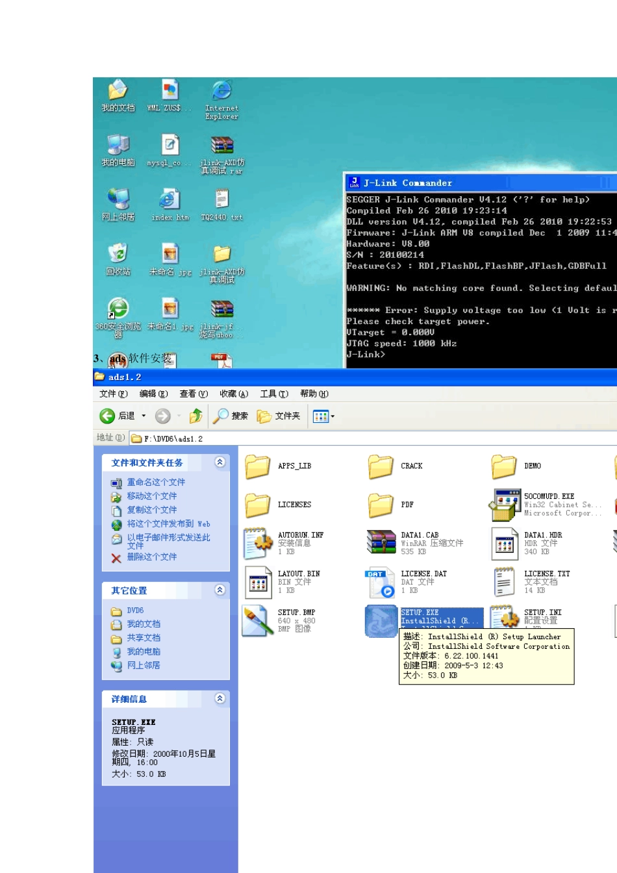Open the TQ2440.txt desktop file
Image resolution: width=617 pixels, height=873 pixels.
[221, 205]
